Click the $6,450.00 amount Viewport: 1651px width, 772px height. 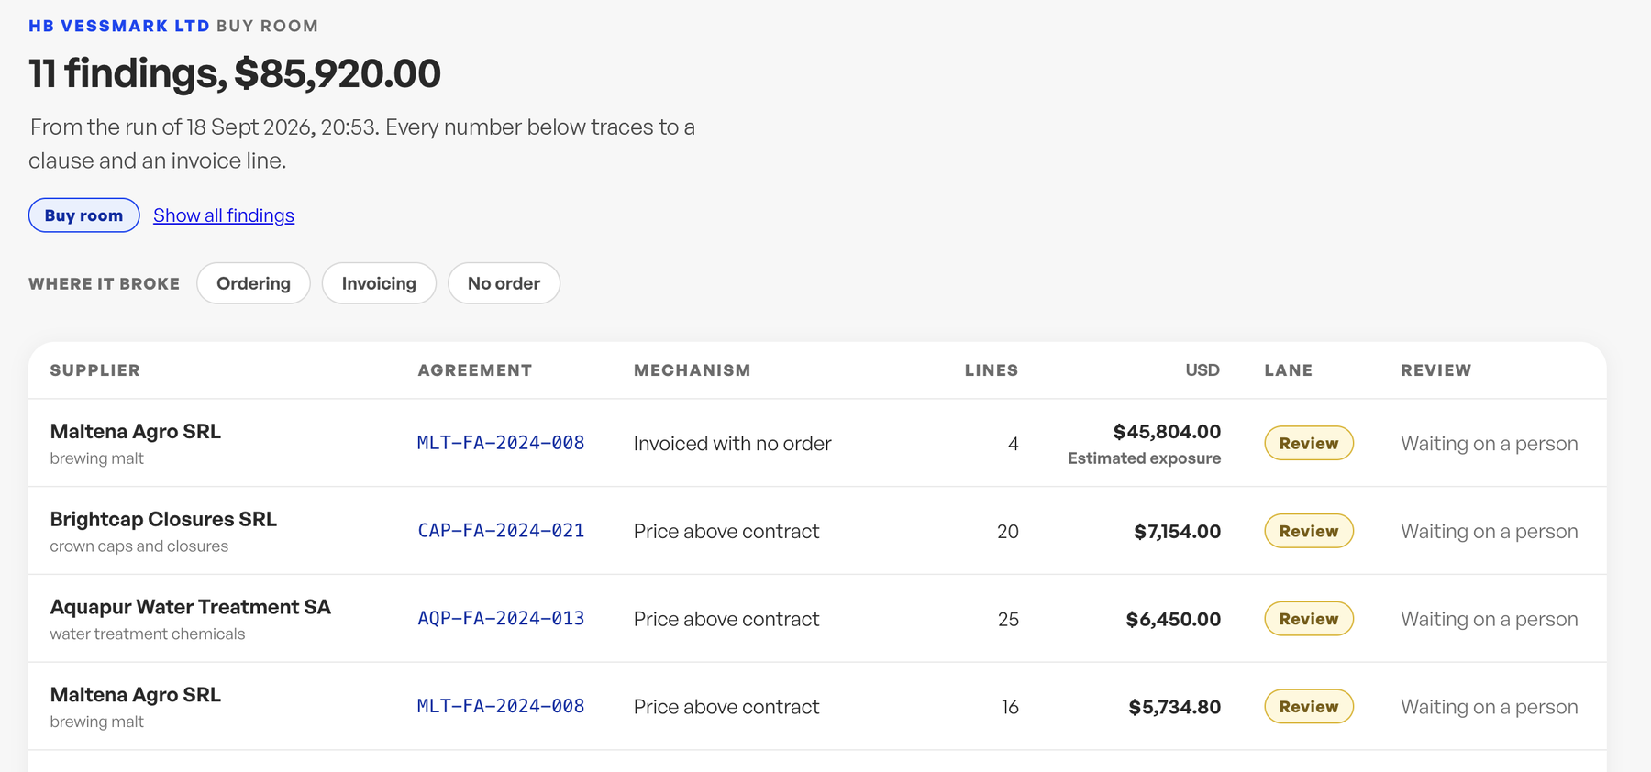pos(1173,620)
